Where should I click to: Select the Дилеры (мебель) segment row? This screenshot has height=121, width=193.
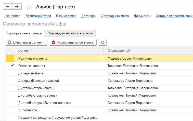coord(31,73)
